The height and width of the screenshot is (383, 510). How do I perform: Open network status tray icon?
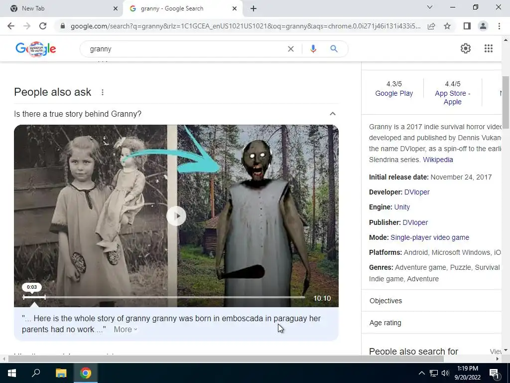click(434, 373)
